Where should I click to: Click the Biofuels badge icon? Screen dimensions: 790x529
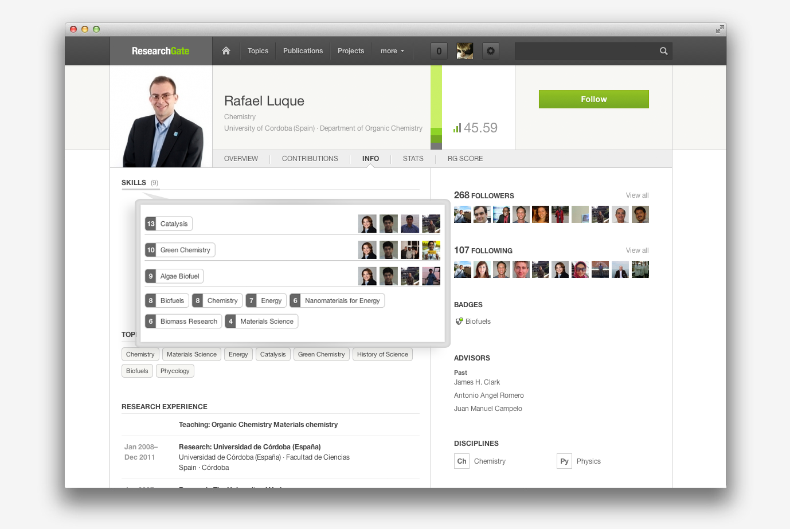(459, 322)
